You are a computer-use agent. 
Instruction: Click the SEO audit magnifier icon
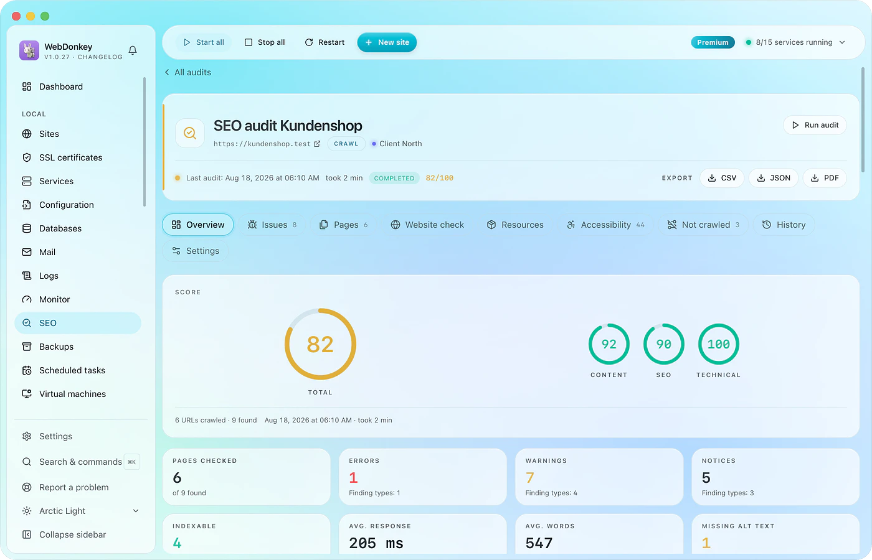pyautogui.click(x=190, y=133)
